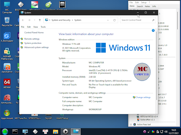Select NTFS to FAT32 v2.4 list item
This screenshot has height=135, width=181.
[149, 117]
